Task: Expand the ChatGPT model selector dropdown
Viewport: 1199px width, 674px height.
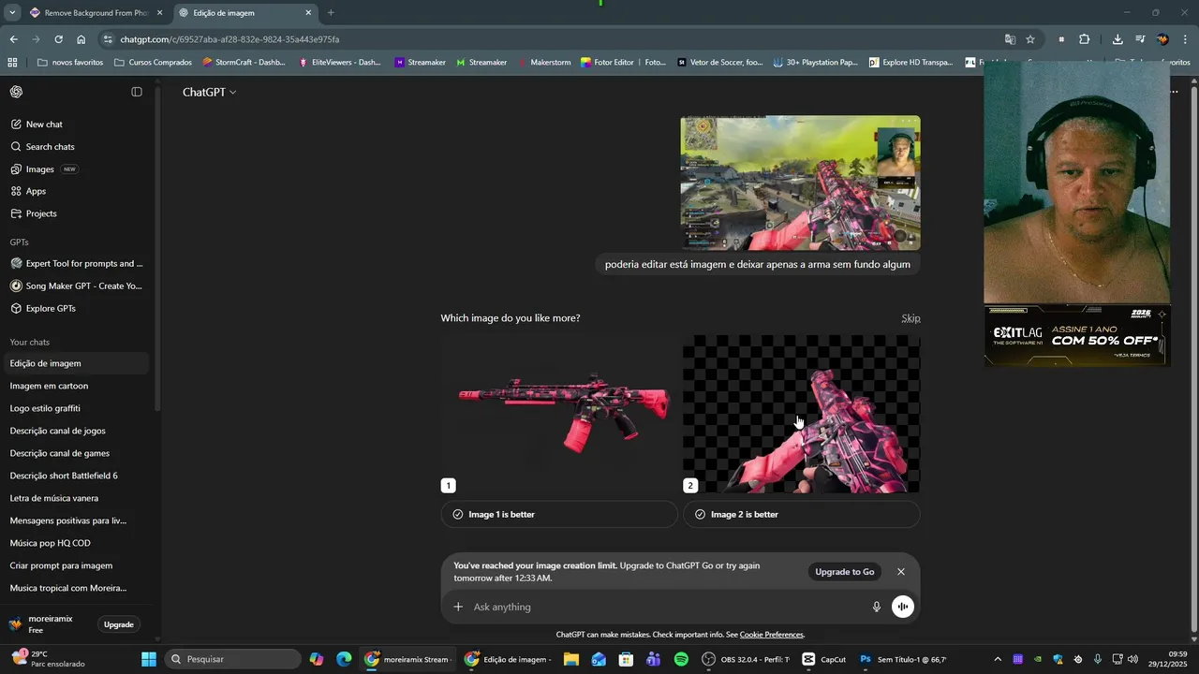Action: [x=210, y=92]
